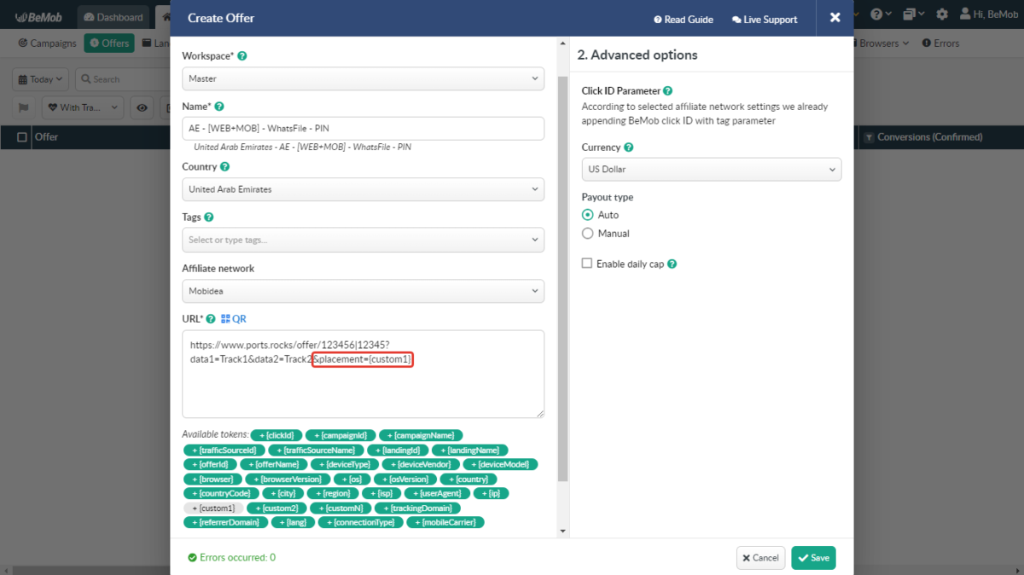The width and height of the screenshot is (1024, 575).
Task: Switch to the Campaigns tab
Action: [47, 44]
